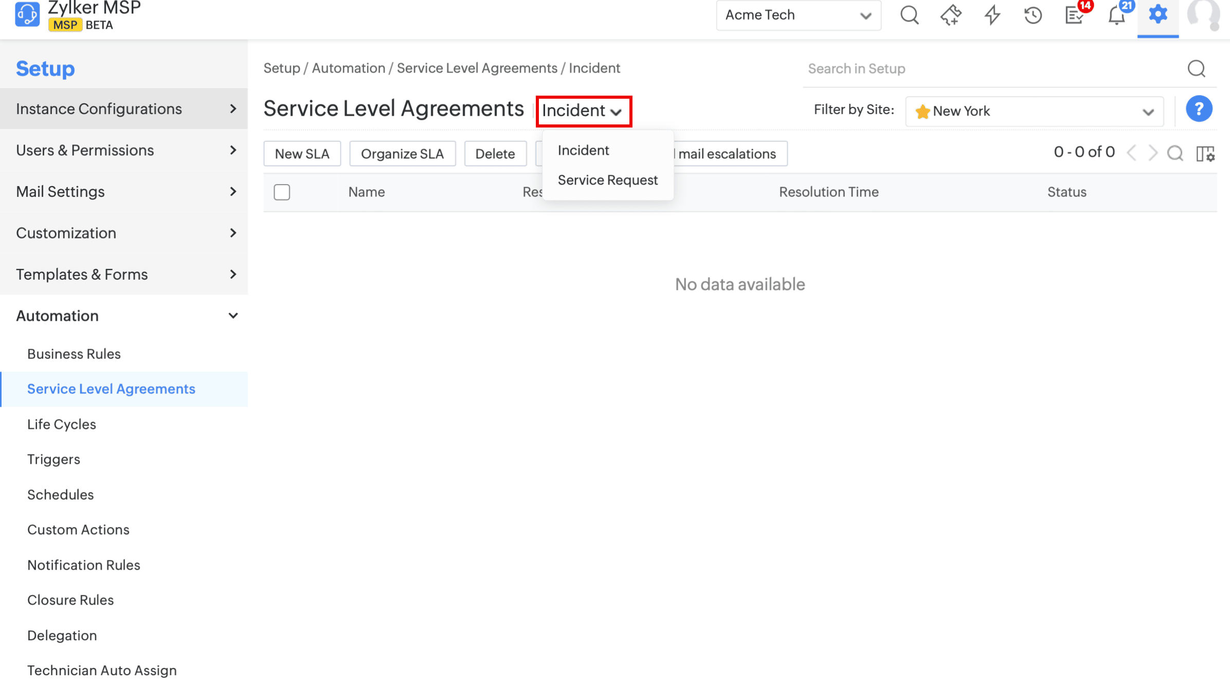Click the lightning bolt quick actions icon
Viewport: 1230px width, 689px height.
click(992, 15)
